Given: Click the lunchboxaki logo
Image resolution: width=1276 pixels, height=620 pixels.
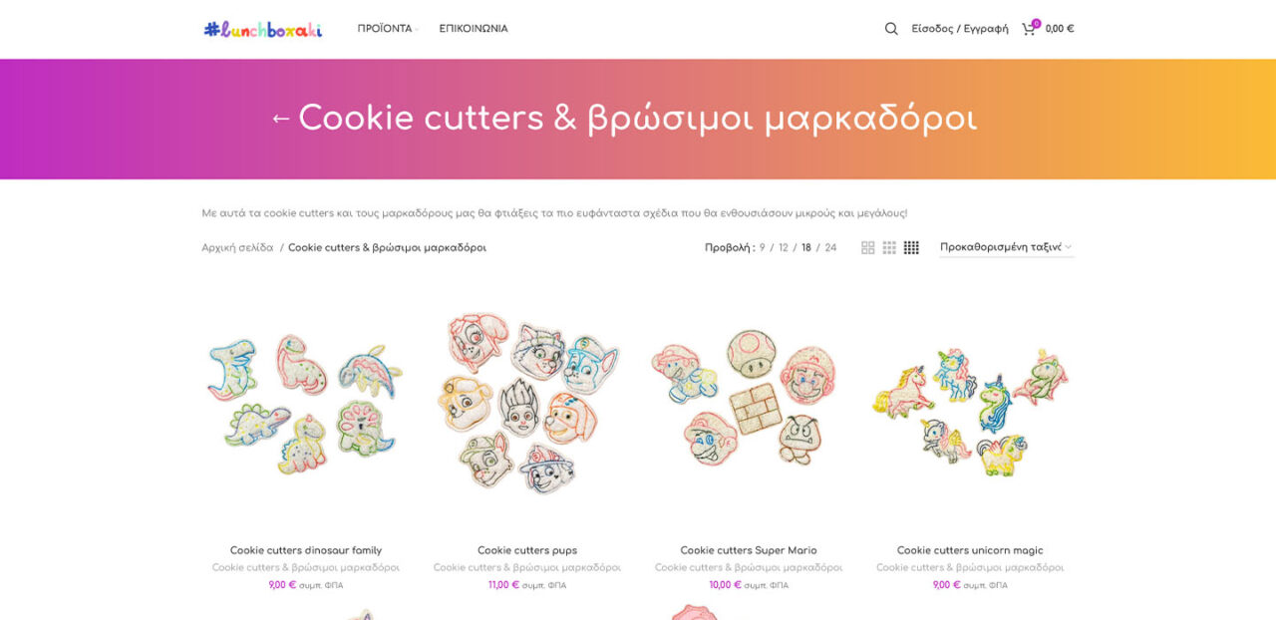Looking at the screenshot, I should (263, 29).
